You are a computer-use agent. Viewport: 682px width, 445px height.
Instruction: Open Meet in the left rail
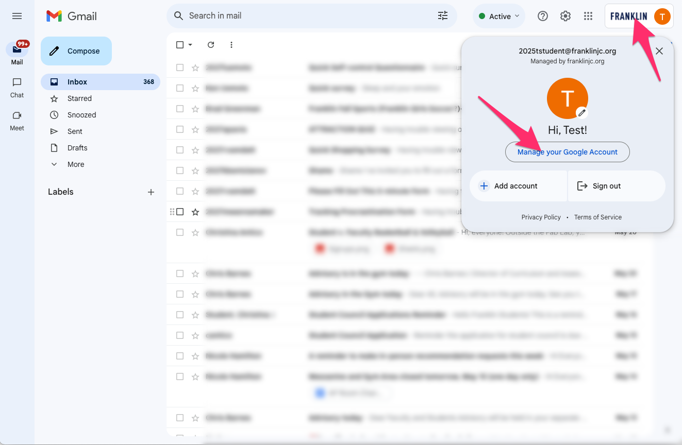(x=17, y=121)
